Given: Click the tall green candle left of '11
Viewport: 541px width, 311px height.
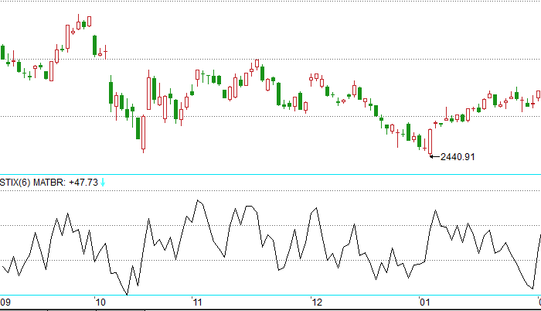Looking at the screenshot, I should click(x=141, y=132).
